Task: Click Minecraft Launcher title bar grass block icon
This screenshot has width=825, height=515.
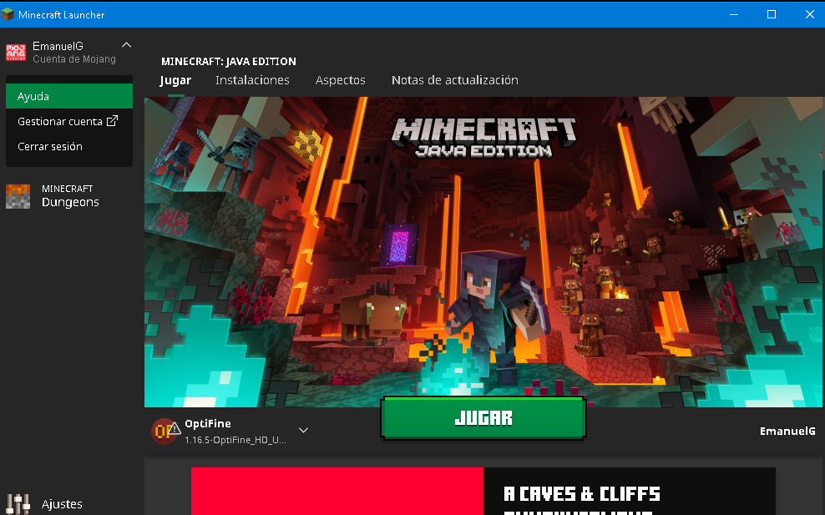Action: tap(8, 14)
